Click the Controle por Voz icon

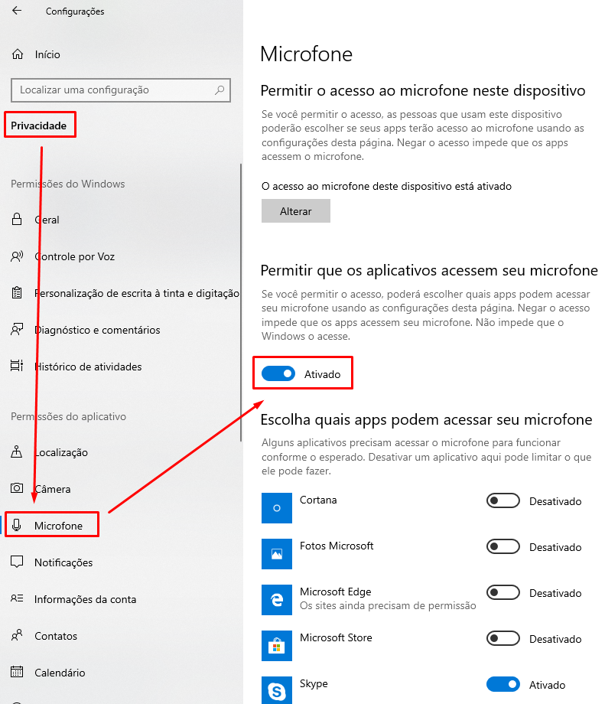(17, 256)
